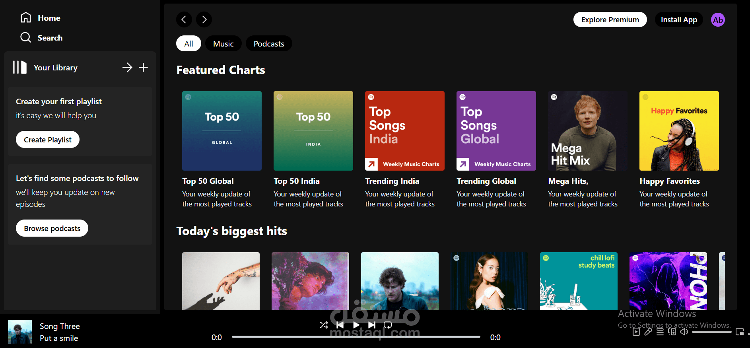750x348 pixels.
Task: Open the reaching hands album cover
Action: (x=221, y=281)
